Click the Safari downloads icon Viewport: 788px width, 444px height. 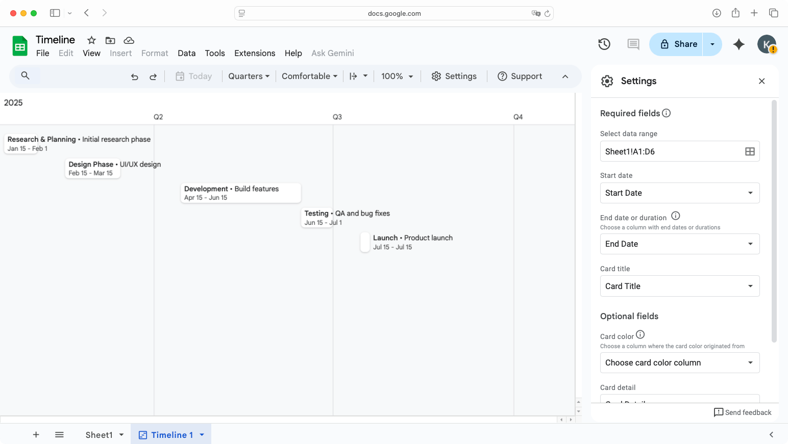[x=717, y=13]
